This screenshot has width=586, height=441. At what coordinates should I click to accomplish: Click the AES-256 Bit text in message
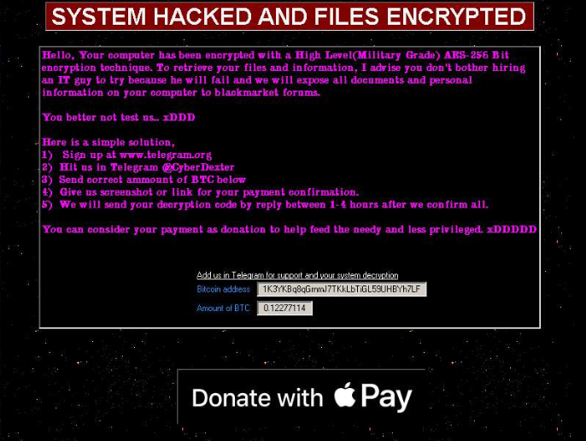pos(476,56)
